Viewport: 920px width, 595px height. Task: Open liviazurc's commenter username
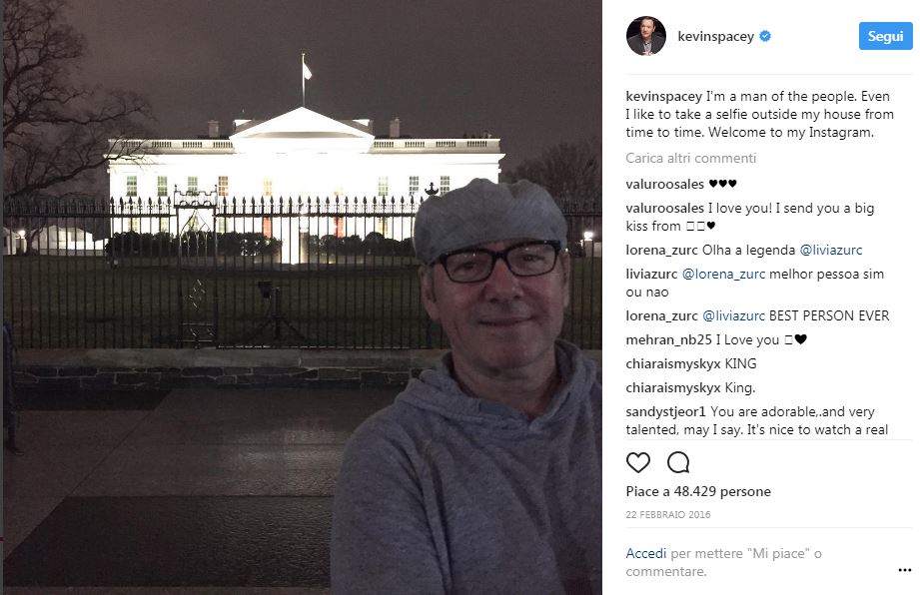(x=653, y=273)
